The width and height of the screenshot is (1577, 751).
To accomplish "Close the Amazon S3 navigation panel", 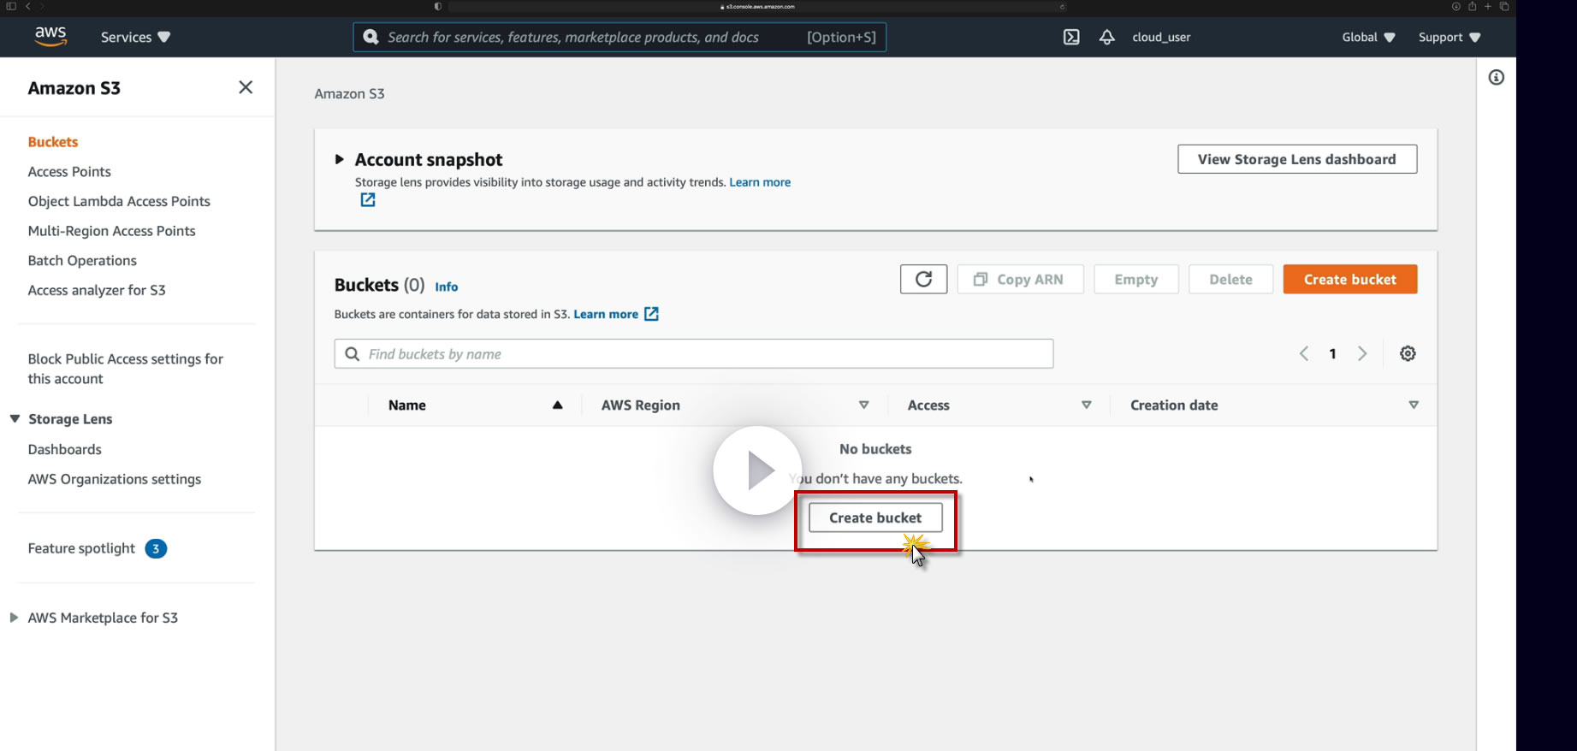I will tap(246, 87).
